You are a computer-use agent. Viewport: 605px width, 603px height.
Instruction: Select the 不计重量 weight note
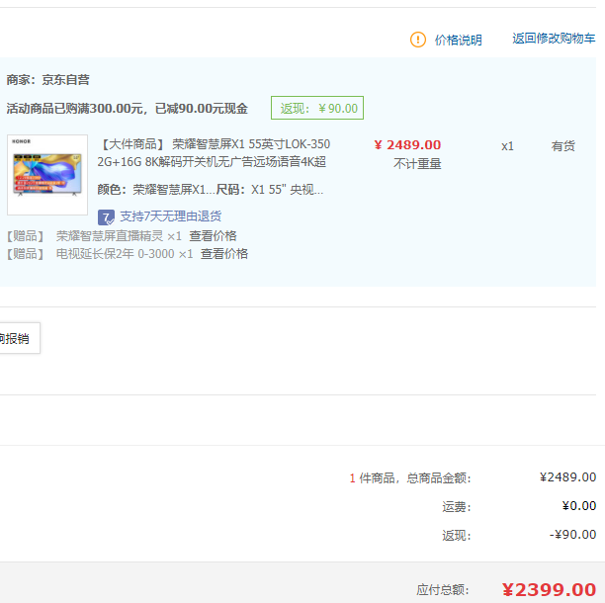click(x=417, y=164)
